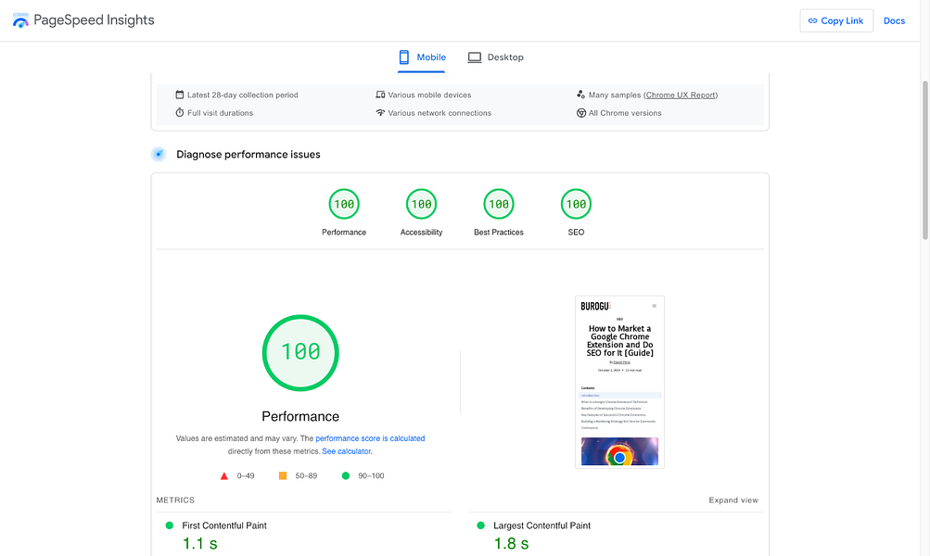Click the samples icon beside Many samples

click(x=580, y=95)
